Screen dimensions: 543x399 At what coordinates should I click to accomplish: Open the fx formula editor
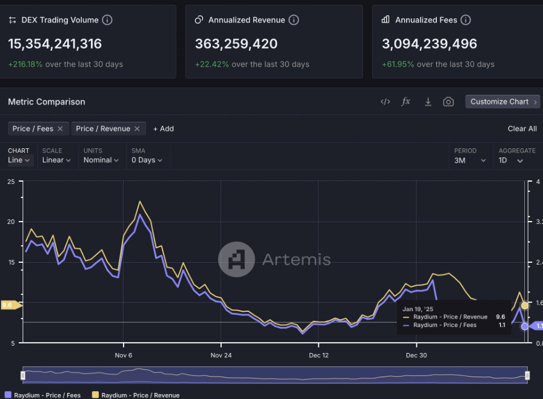[x=406, y=102]
